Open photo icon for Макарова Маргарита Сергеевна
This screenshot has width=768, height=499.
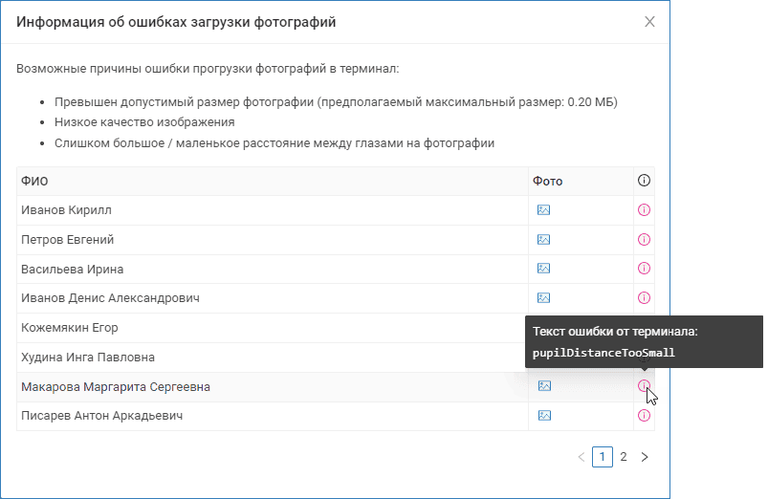[x=544, y=386]
